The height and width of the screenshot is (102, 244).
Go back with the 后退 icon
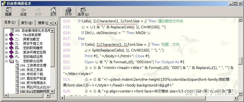point(23,12)
